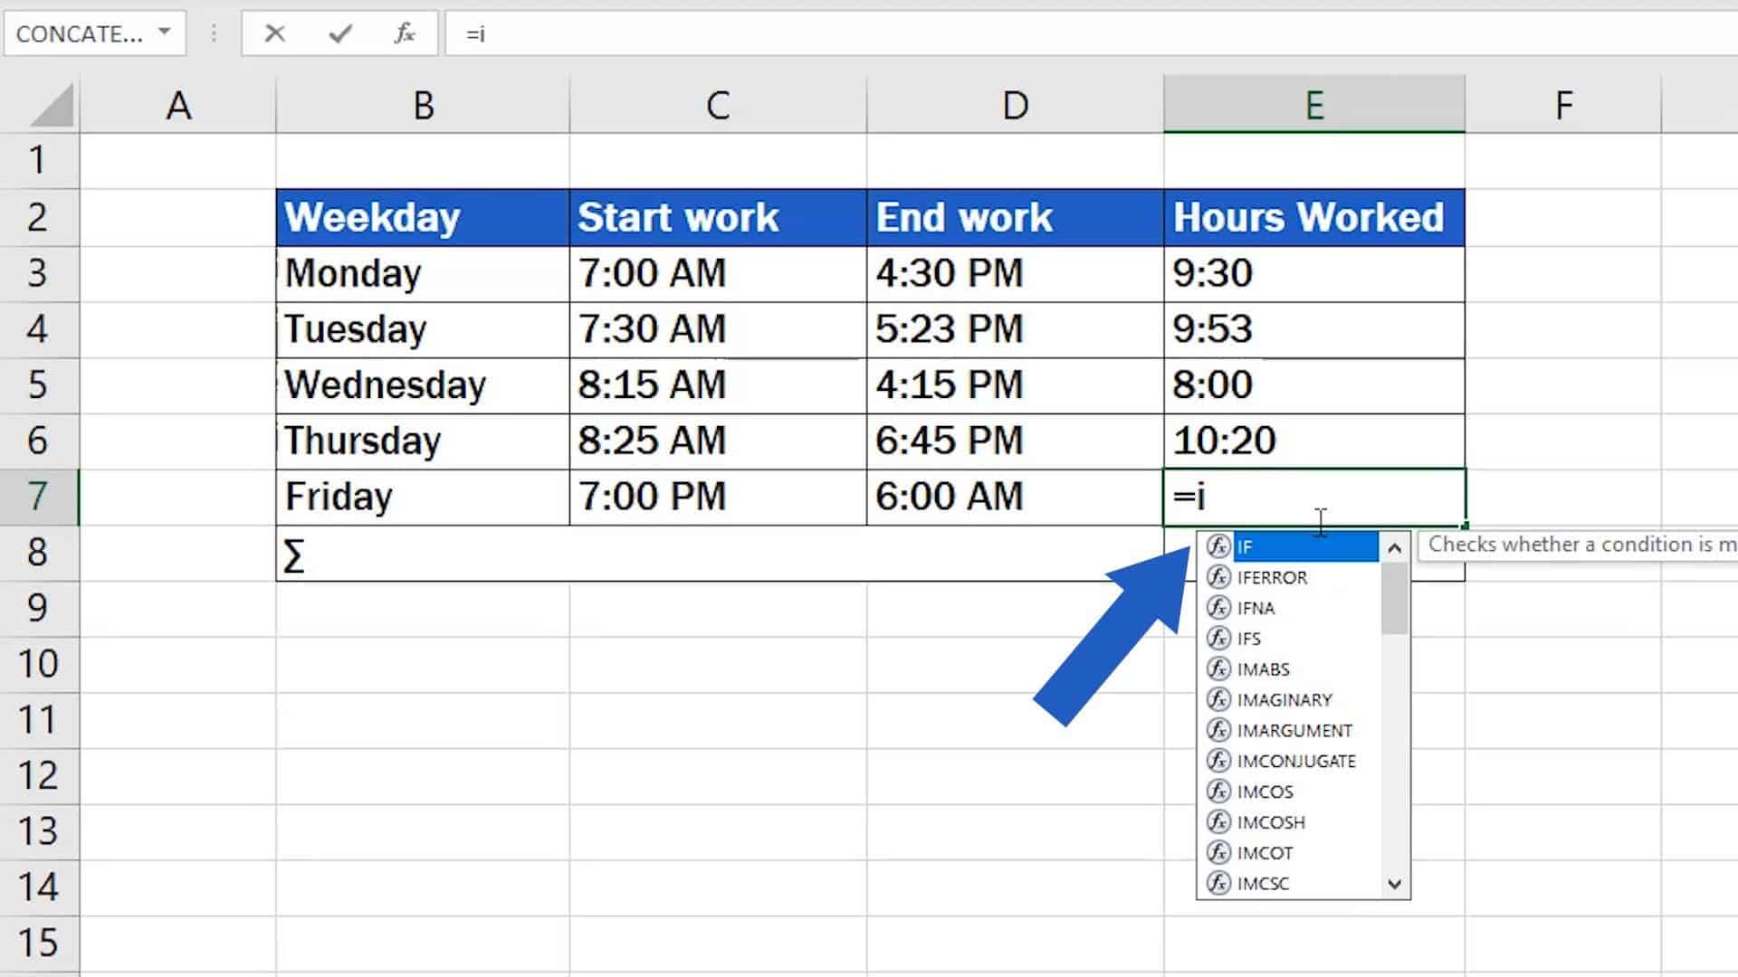
Task: Click the 7:30 AM start cell
Action: coord(718,329)
